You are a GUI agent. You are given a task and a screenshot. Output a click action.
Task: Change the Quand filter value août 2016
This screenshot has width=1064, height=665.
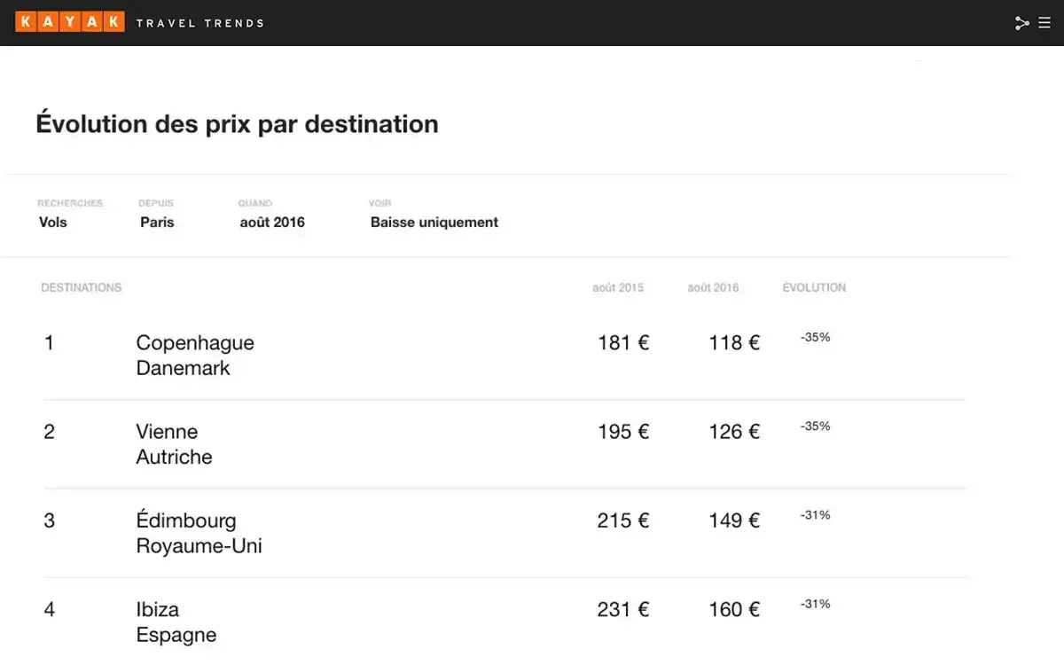click(272, 223)
